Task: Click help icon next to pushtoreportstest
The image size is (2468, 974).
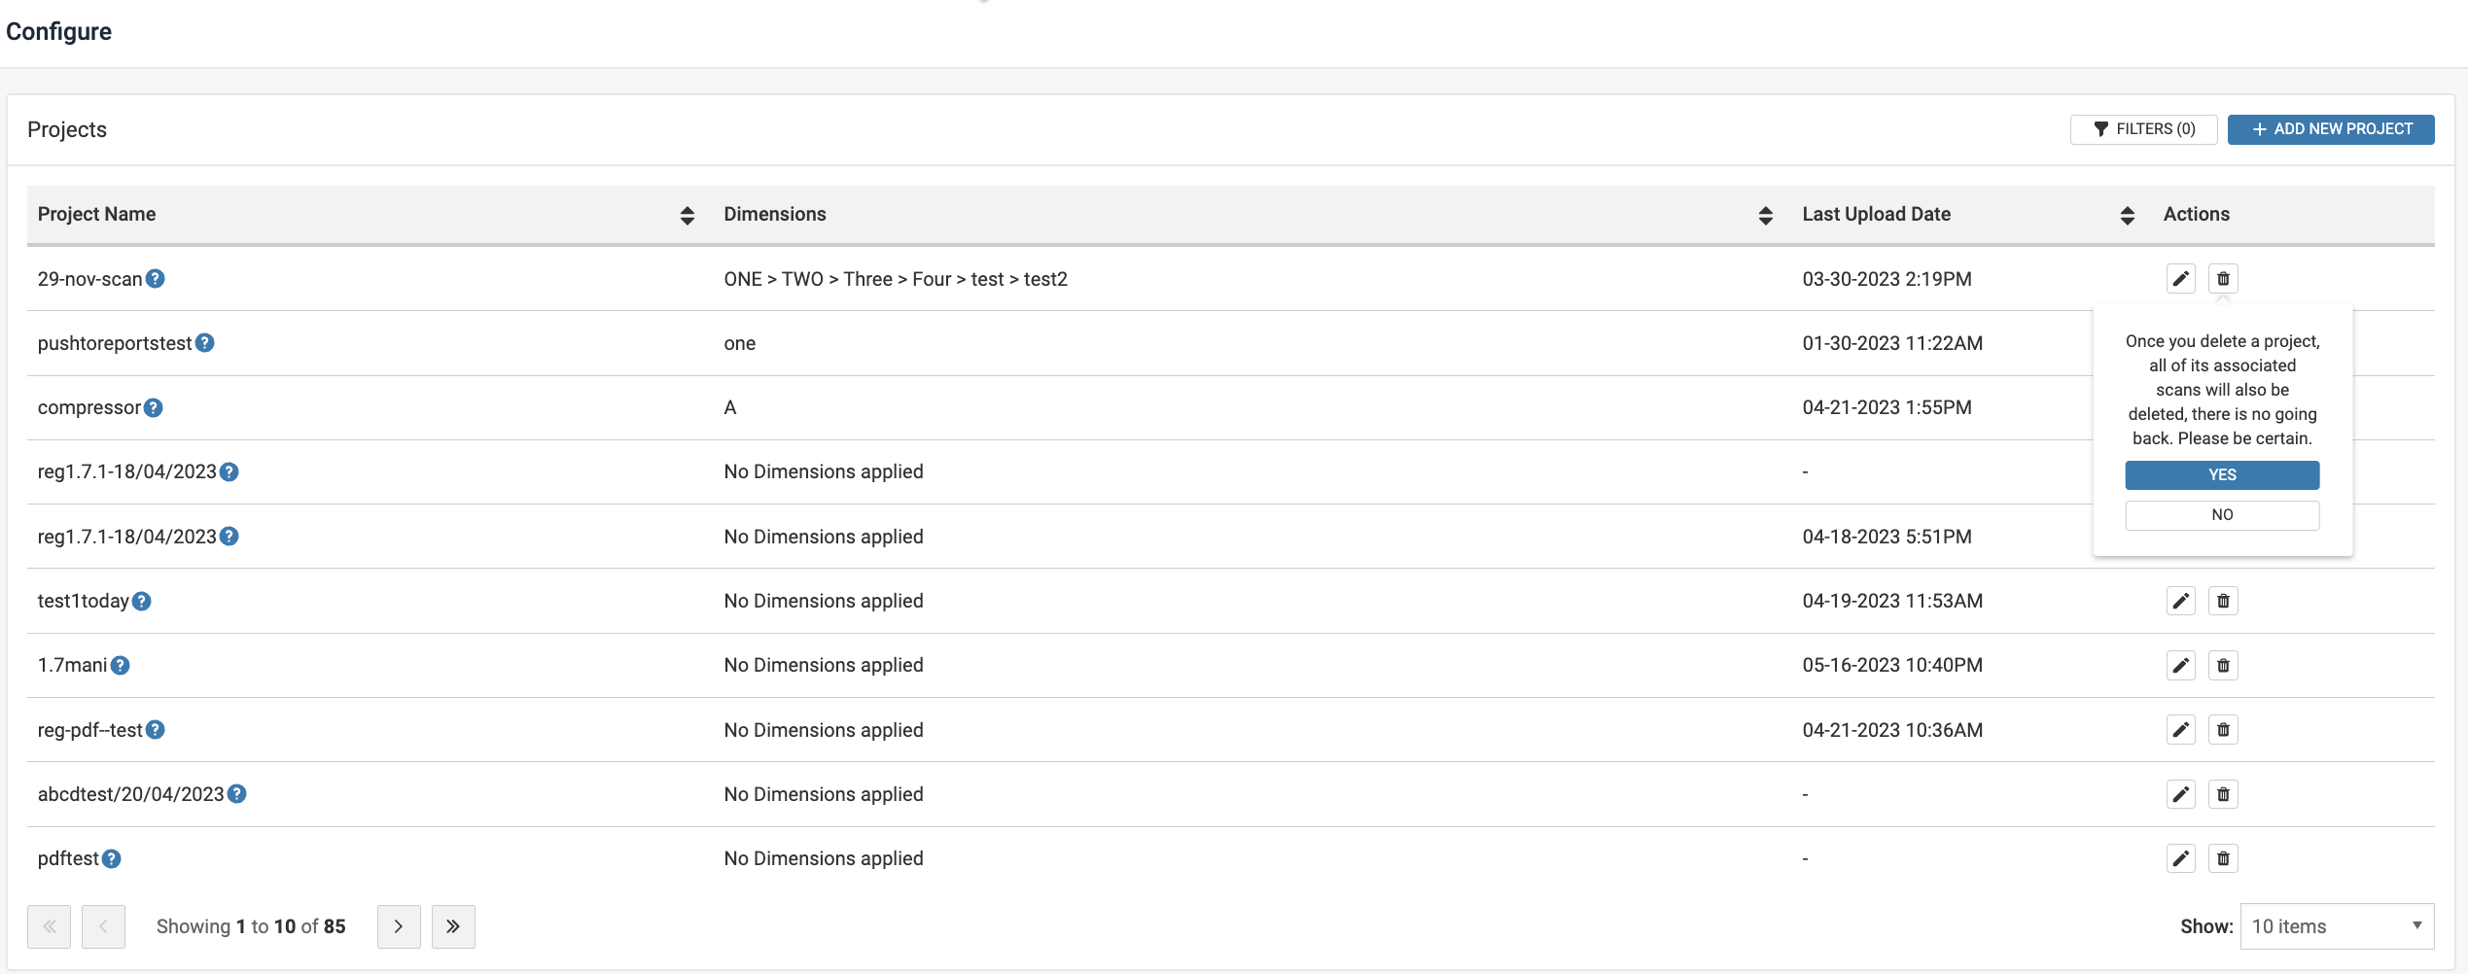Action: 204,343
